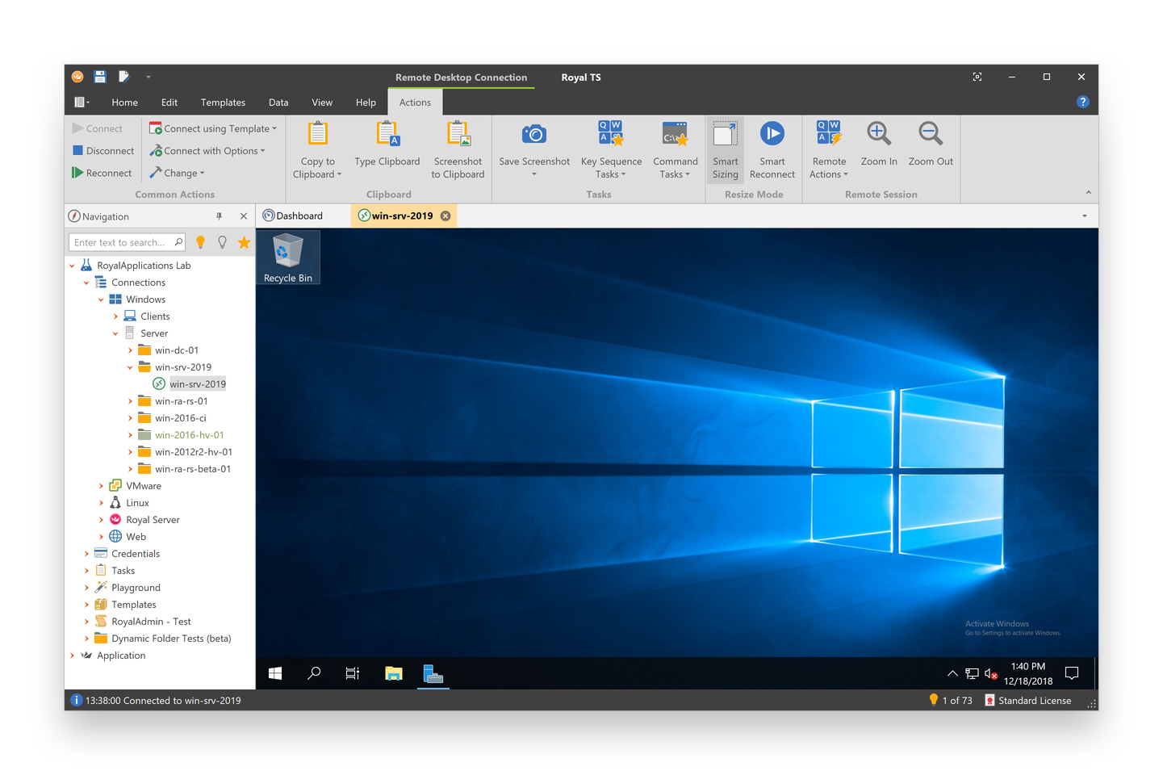Expand the win-dc-01 folder

click(x=130, y=350)
